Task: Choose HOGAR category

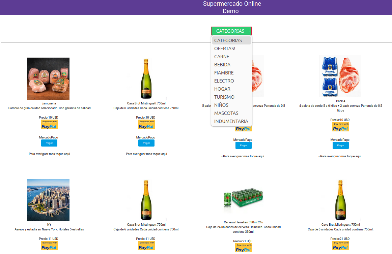Action: pos(231,89)
